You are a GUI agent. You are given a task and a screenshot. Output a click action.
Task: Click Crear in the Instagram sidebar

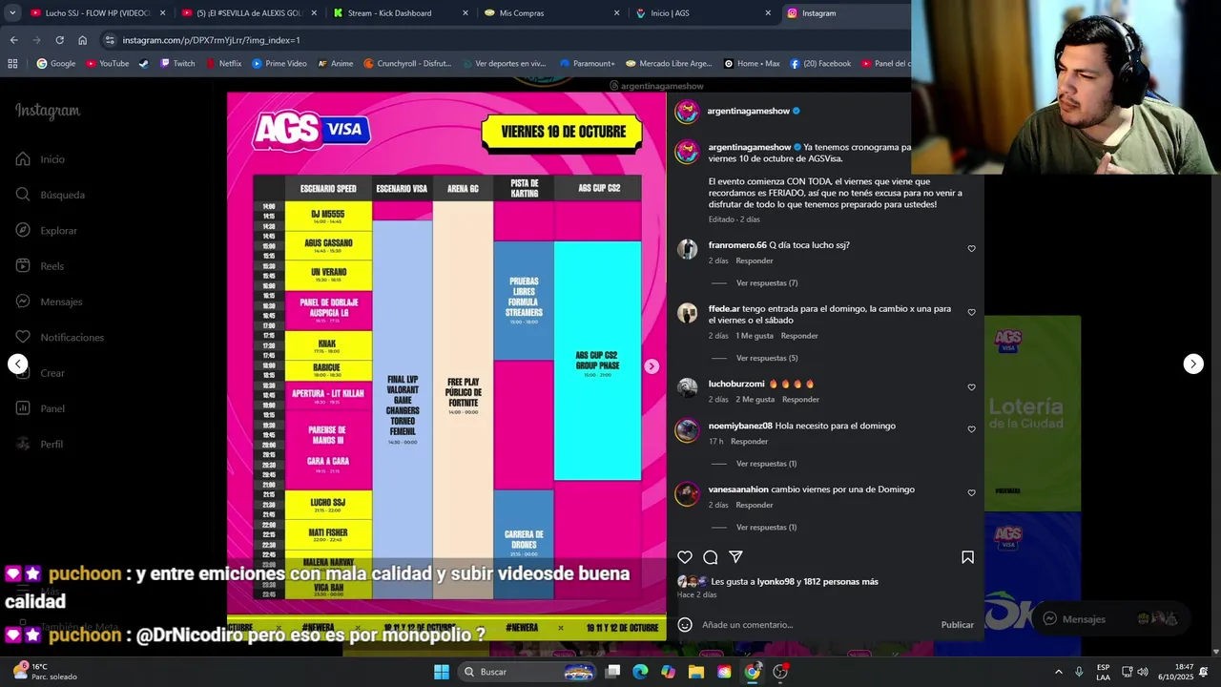(x=40, y=373)
